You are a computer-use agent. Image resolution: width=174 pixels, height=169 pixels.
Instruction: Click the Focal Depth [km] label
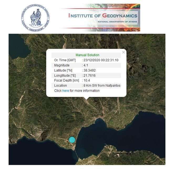coord(66,81)
